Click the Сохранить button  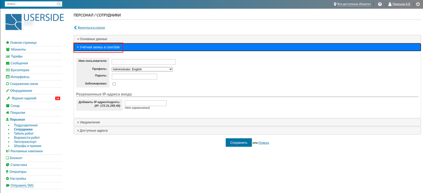[239, 143]
